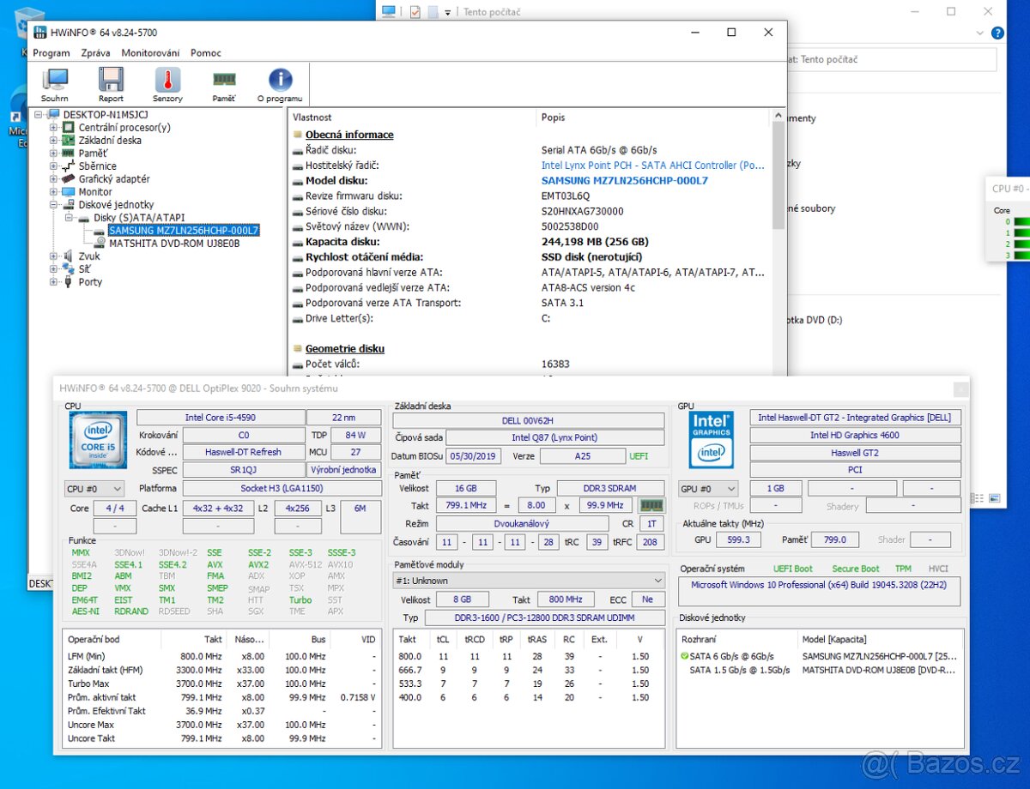Screen dimensions: 1030x789
Task: Click the Souhrn summary icon
Action: pos(54,83)
